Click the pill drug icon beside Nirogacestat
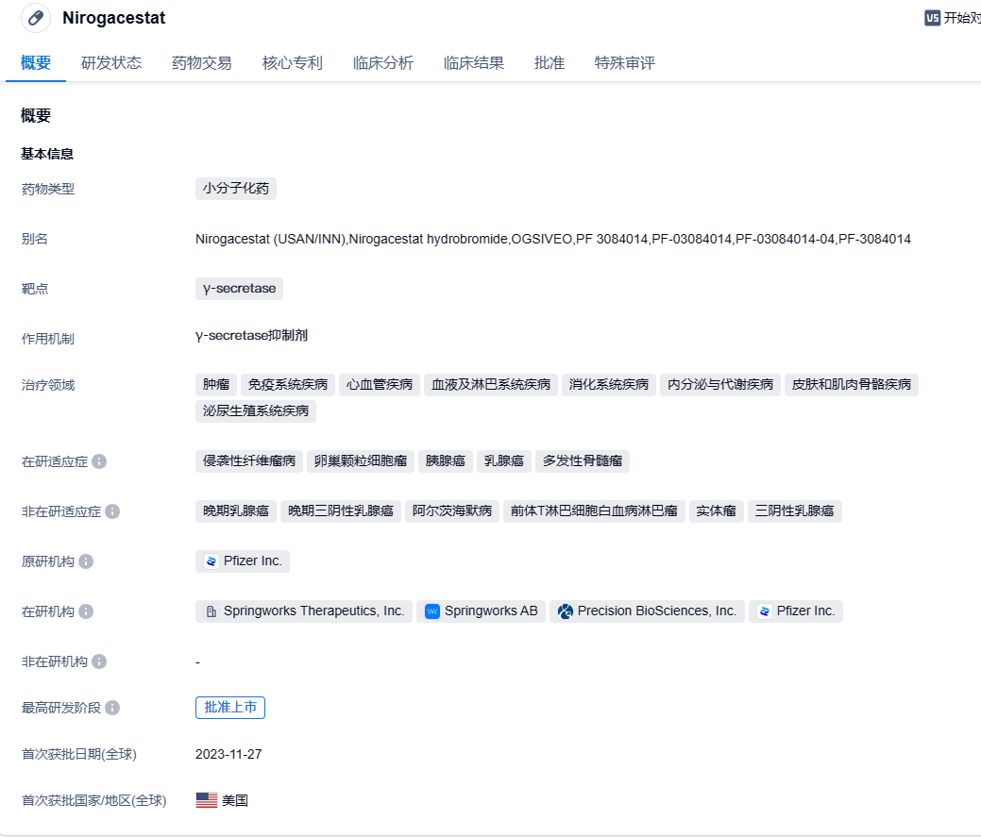Image resolution: width=981 pixels, height=837 pixels. pos(36,18)
